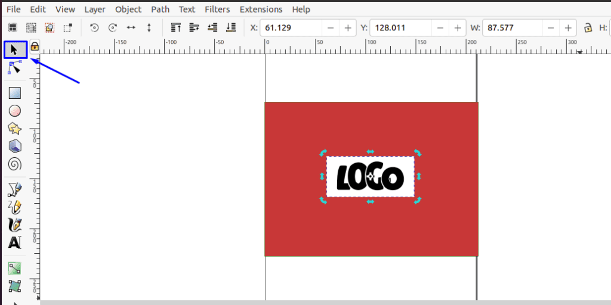611x305 pixels.
Task: Raise selection to top
Action: [x=176, y=28]
